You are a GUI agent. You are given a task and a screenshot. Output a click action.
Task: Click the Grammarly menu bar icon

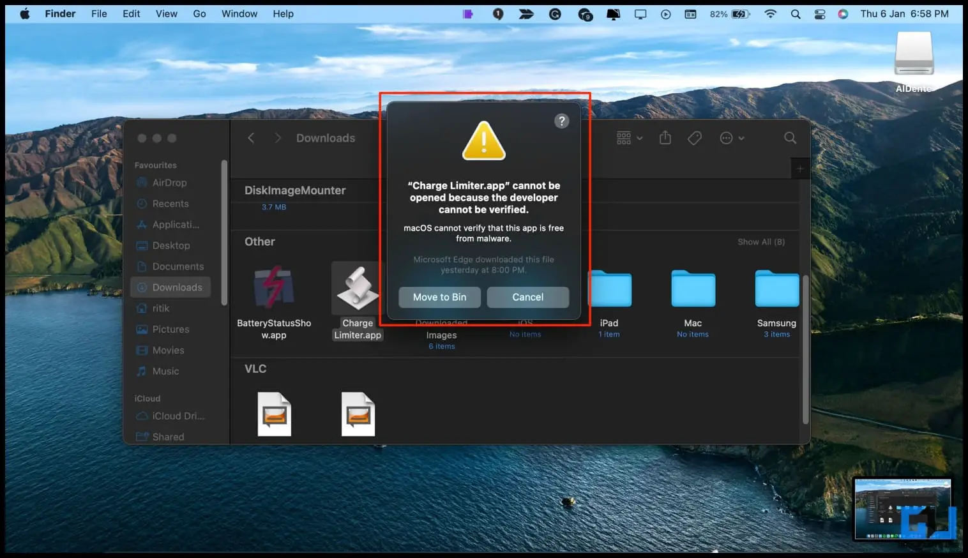coord(555,13)
